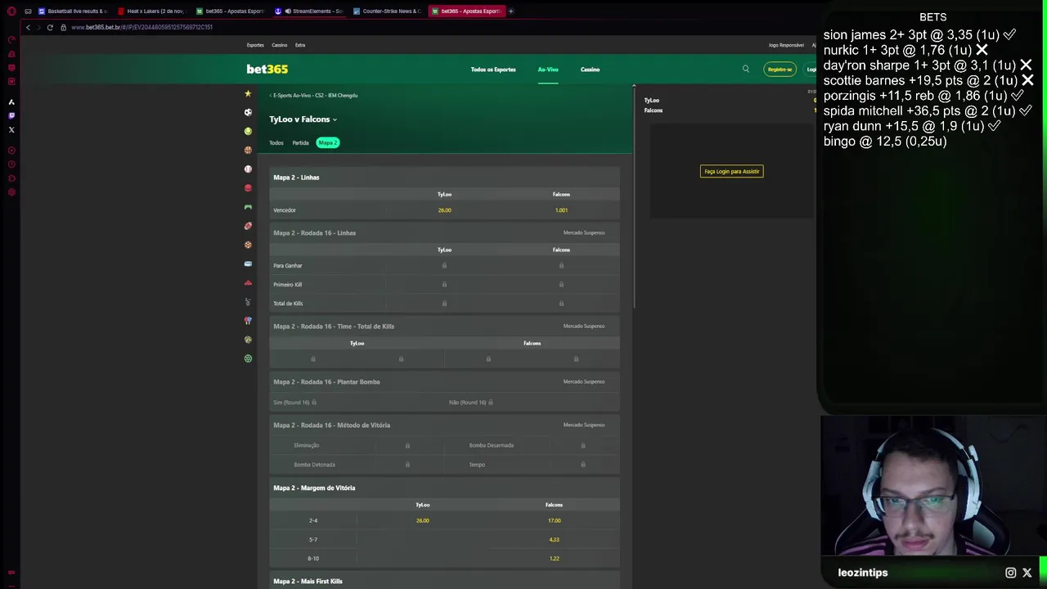Open the Jogo Responsável link
The image size is (1047, 589).
786,45
